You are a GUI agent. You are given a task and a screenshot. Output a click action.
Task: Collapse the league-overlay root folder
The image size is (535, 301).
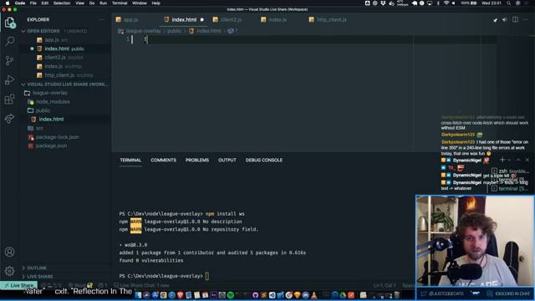pyautogui.click(x=50, y=93)
